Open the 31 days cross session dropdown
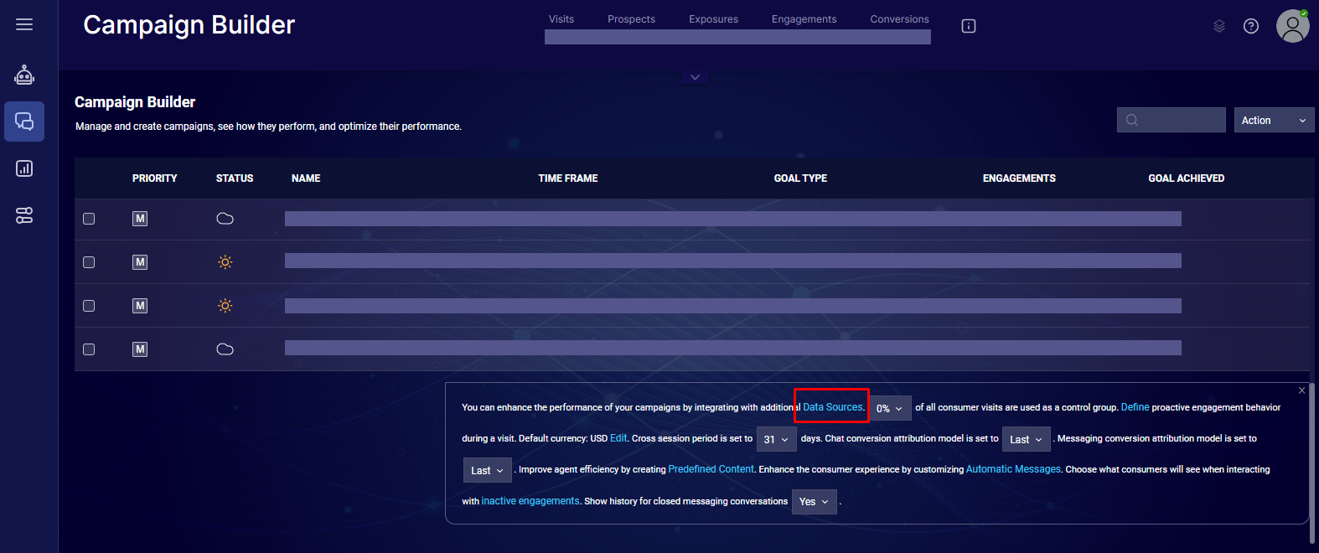 click(x=776, y=439)
